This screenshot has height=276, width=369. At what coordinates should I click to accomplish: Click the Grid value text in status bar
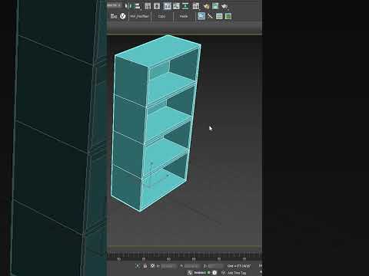pos(239,266)
